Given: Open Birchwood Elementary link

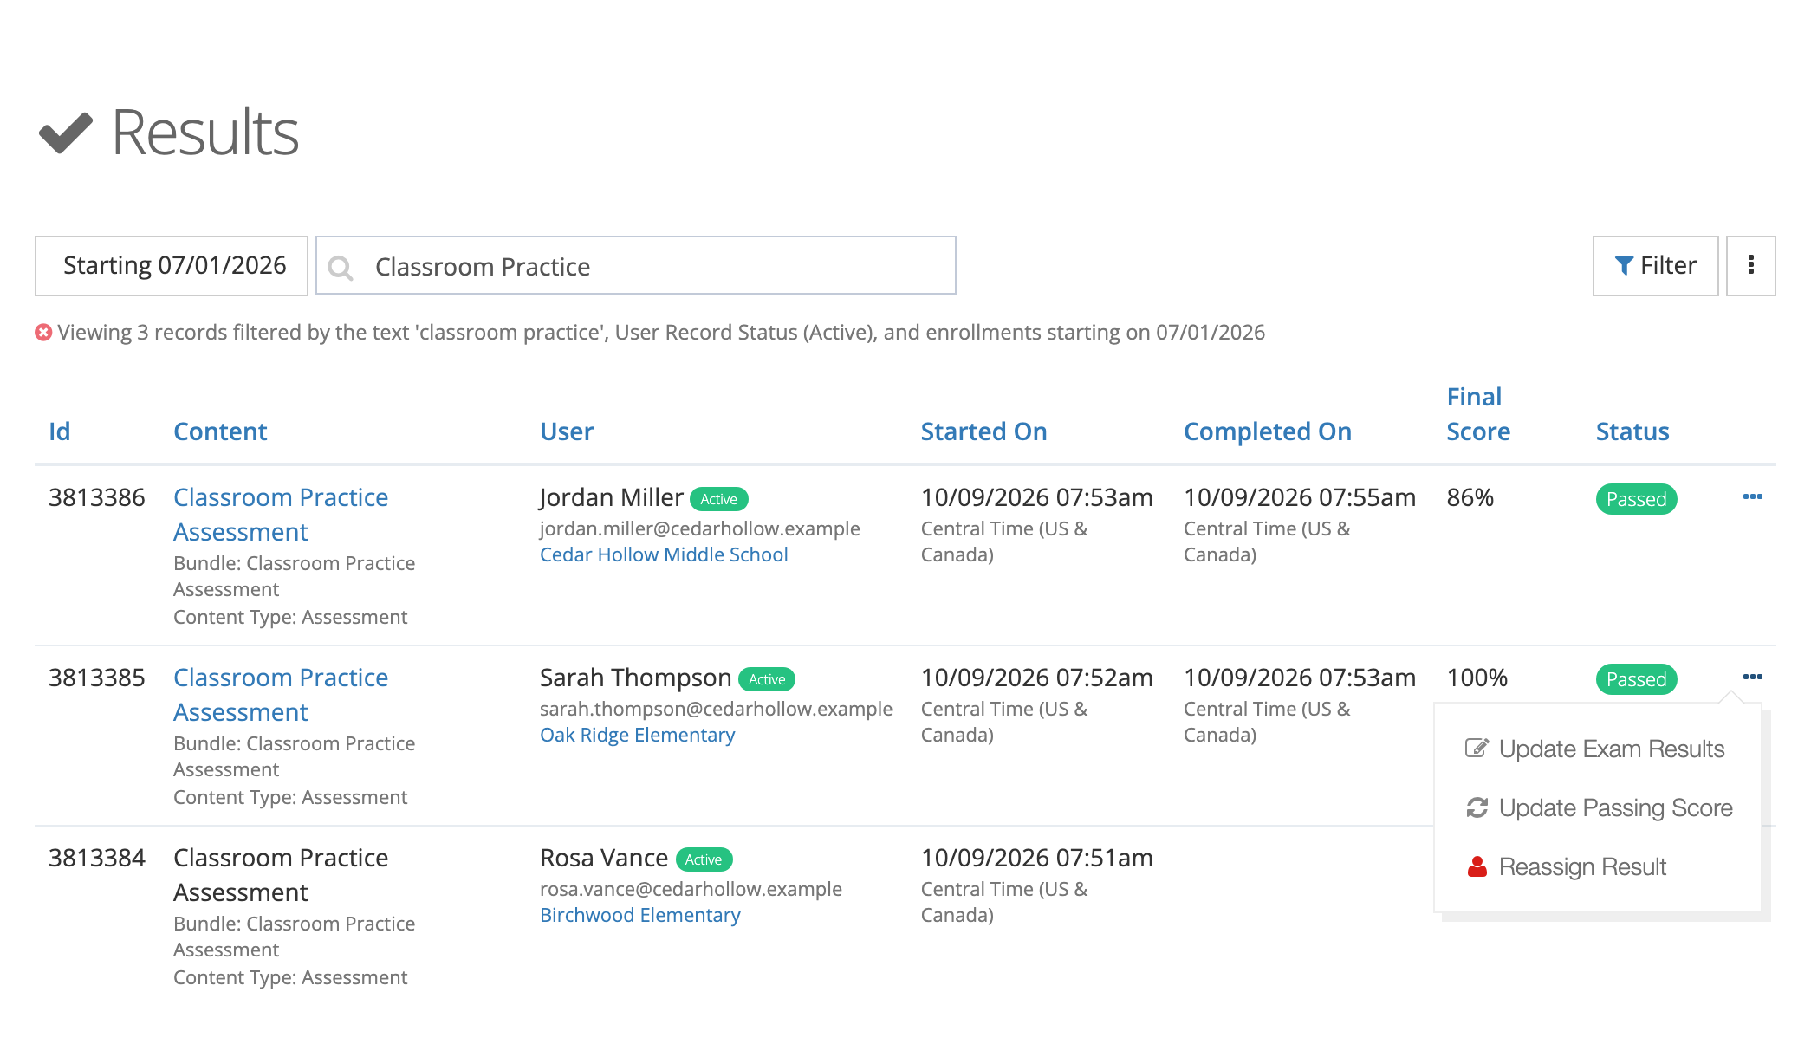Looking at the screenshot, I should click(639, 915).
